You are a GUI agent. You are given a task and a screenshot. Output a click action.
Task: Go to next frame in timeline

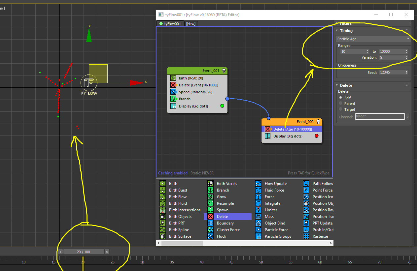[107, 252]
